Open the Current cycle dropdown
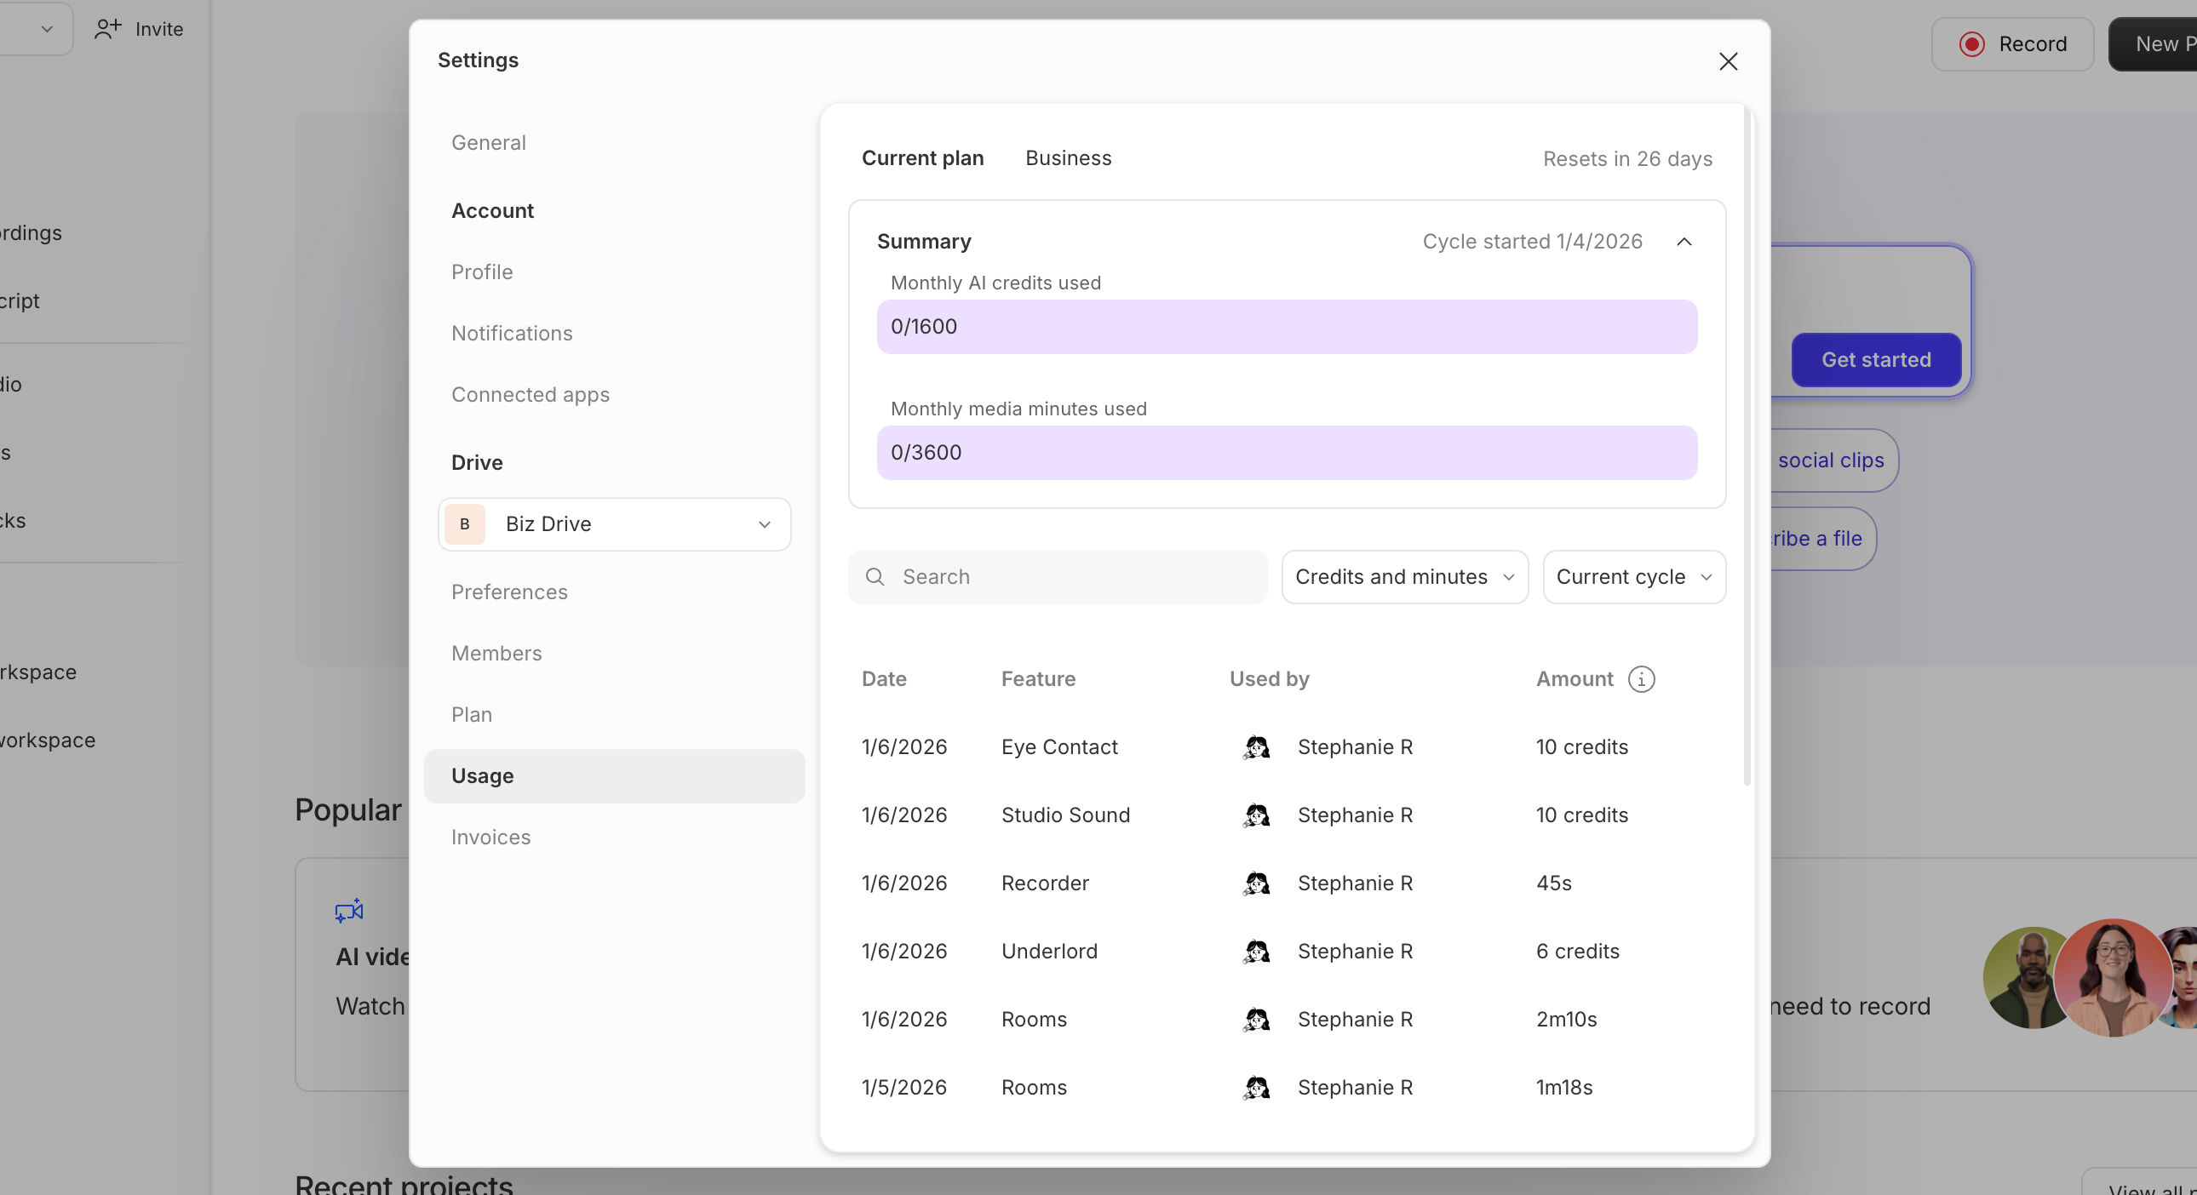 [x=1633, y=577]
